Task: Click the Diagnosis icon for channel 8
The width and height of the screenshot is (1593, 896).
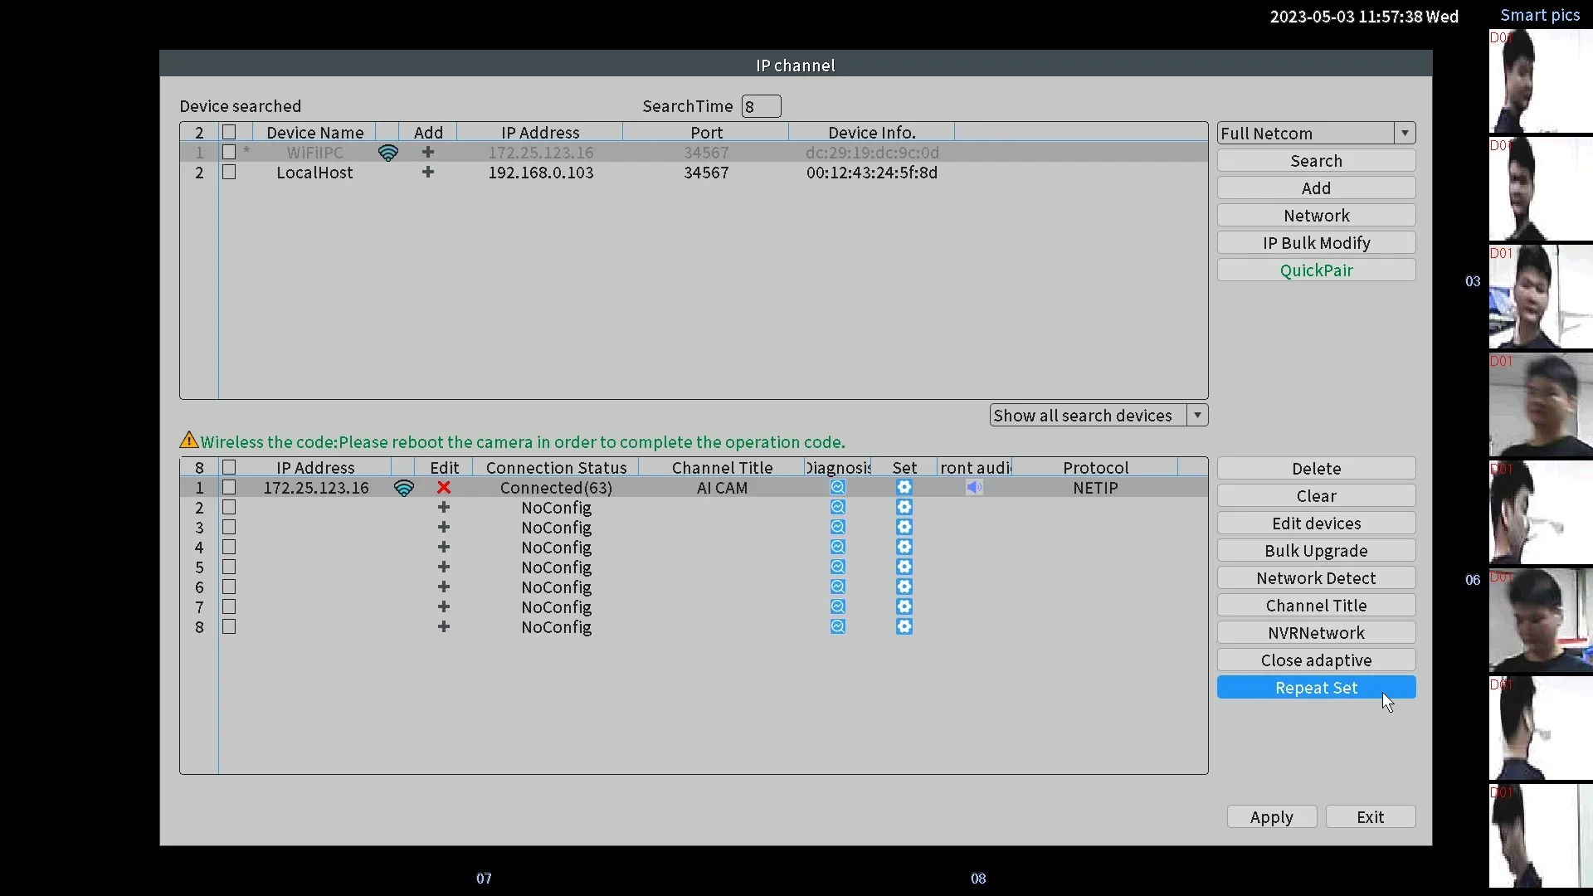Action: click(x=838, y=627)
